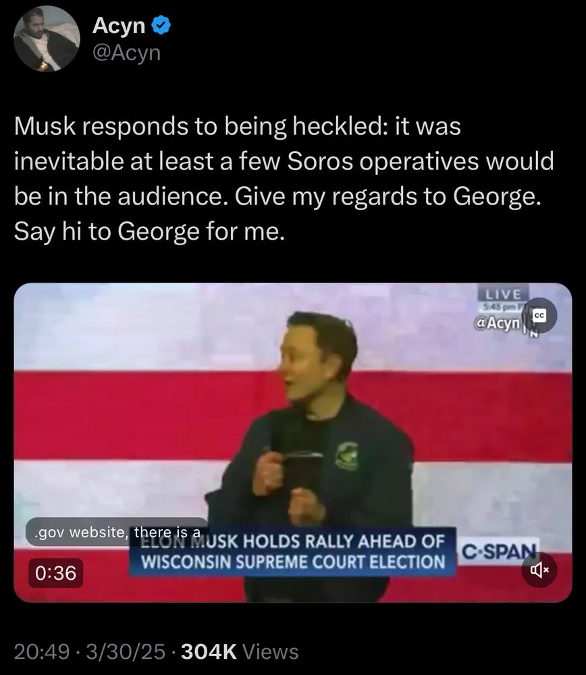
Task: Click the 3/30/25 post date
Action: [126, 652]
